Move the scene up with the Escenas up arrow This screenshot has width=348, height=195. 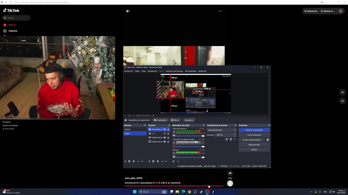pos(138,161)
